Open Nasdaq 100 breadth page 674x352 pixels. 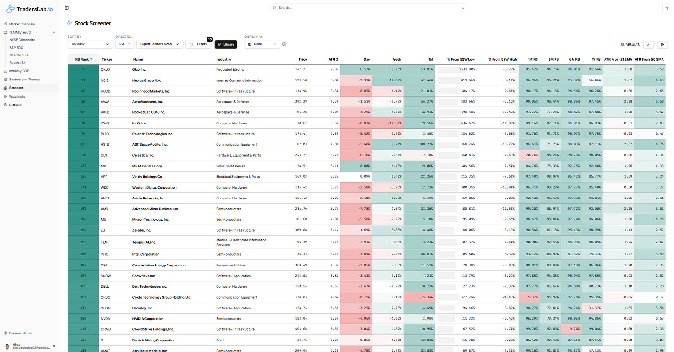(19, 55)
